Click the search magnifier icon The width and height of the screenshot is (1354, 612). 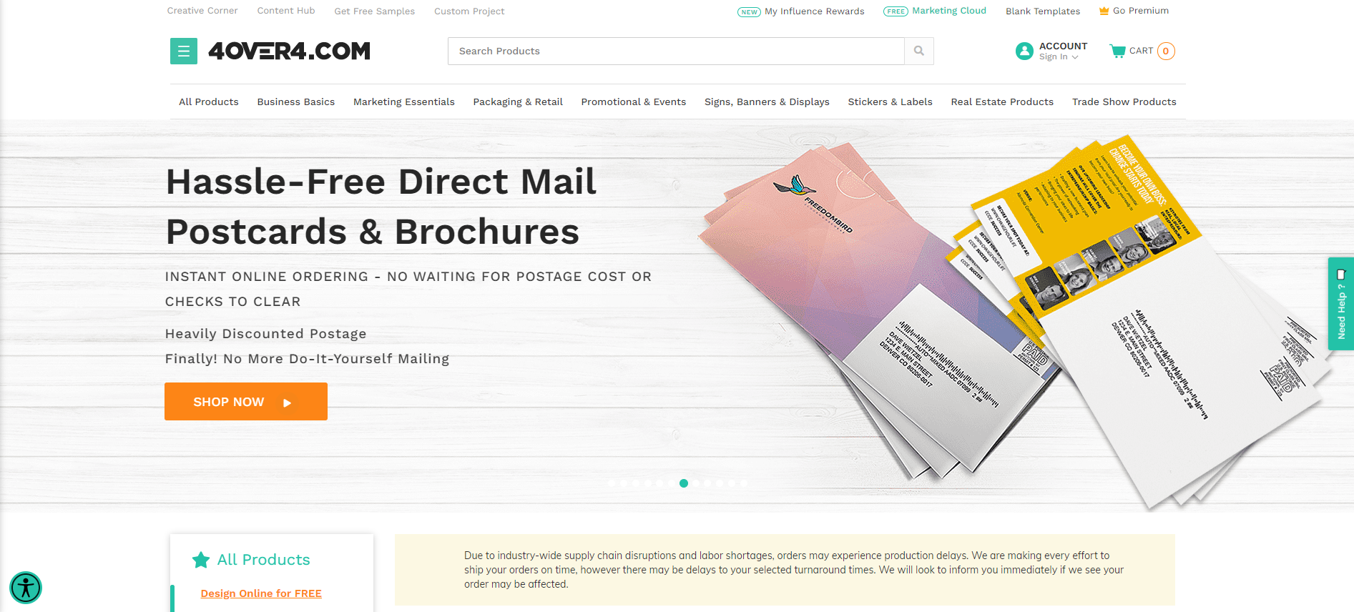coord(919,51)
